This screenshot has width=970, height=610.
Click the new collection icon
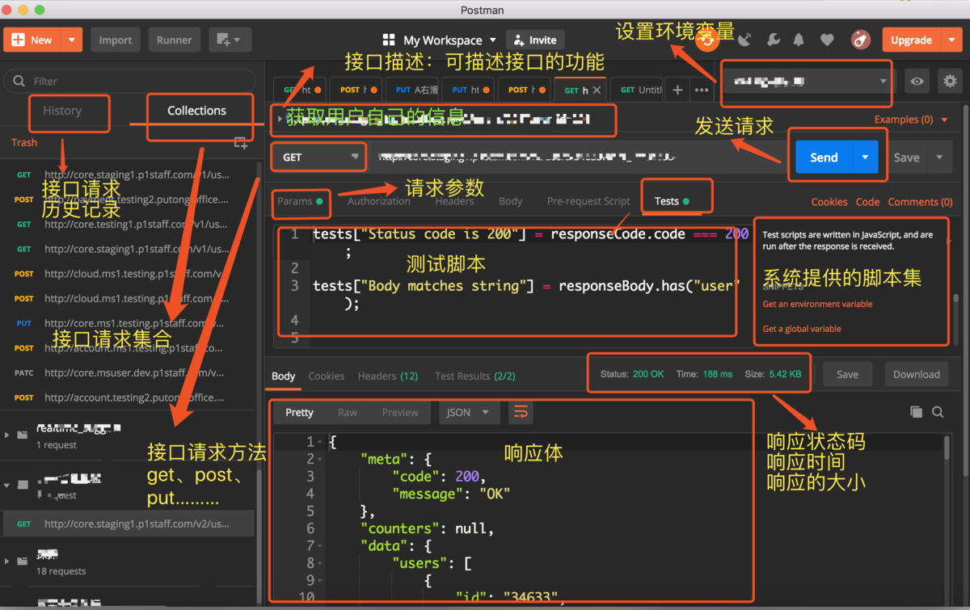[x=240, y=143]
